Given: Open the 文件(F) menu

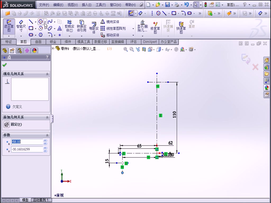Looking at the screenshot, I should click(44, 5).
